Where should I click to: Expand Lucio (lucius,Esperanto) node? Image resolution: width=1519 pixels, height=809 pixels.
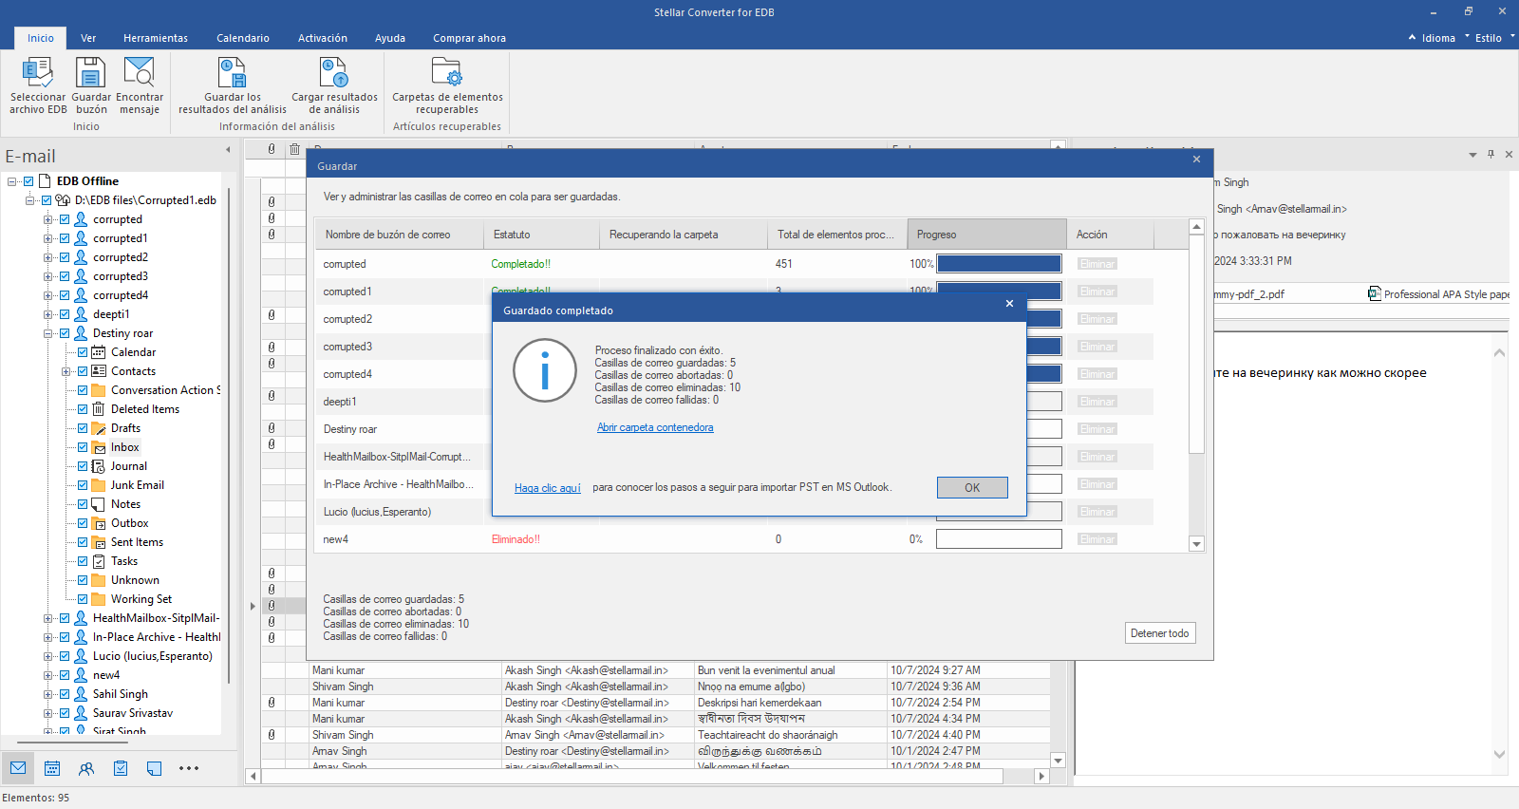click(x=47, y=656)
